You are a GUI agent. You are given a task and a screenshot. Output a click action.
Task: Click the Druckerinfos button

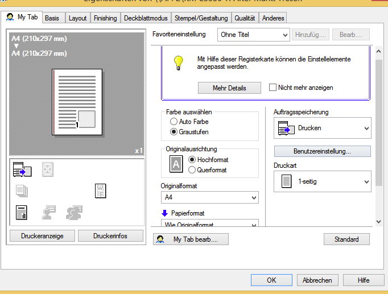[110, 236]
